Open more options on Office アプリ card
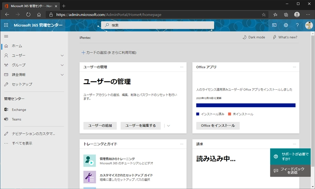The height and width of the screenshot is (189, 315). pos(294,67)
